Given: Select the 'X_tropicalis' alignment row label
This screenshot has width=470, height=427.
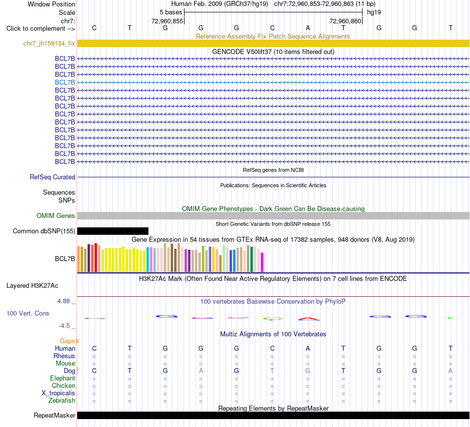Looking at the screenshot, I should [58, 393].
